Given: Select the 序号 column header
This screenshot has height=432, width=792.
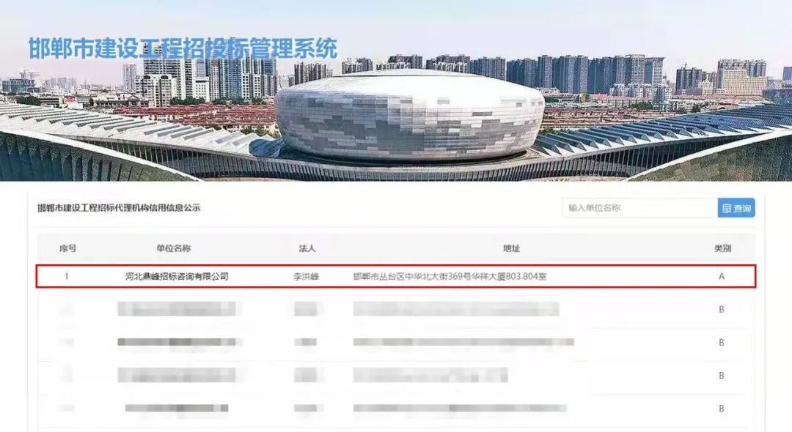Looking at the screenshot, I should coord(67,248).
